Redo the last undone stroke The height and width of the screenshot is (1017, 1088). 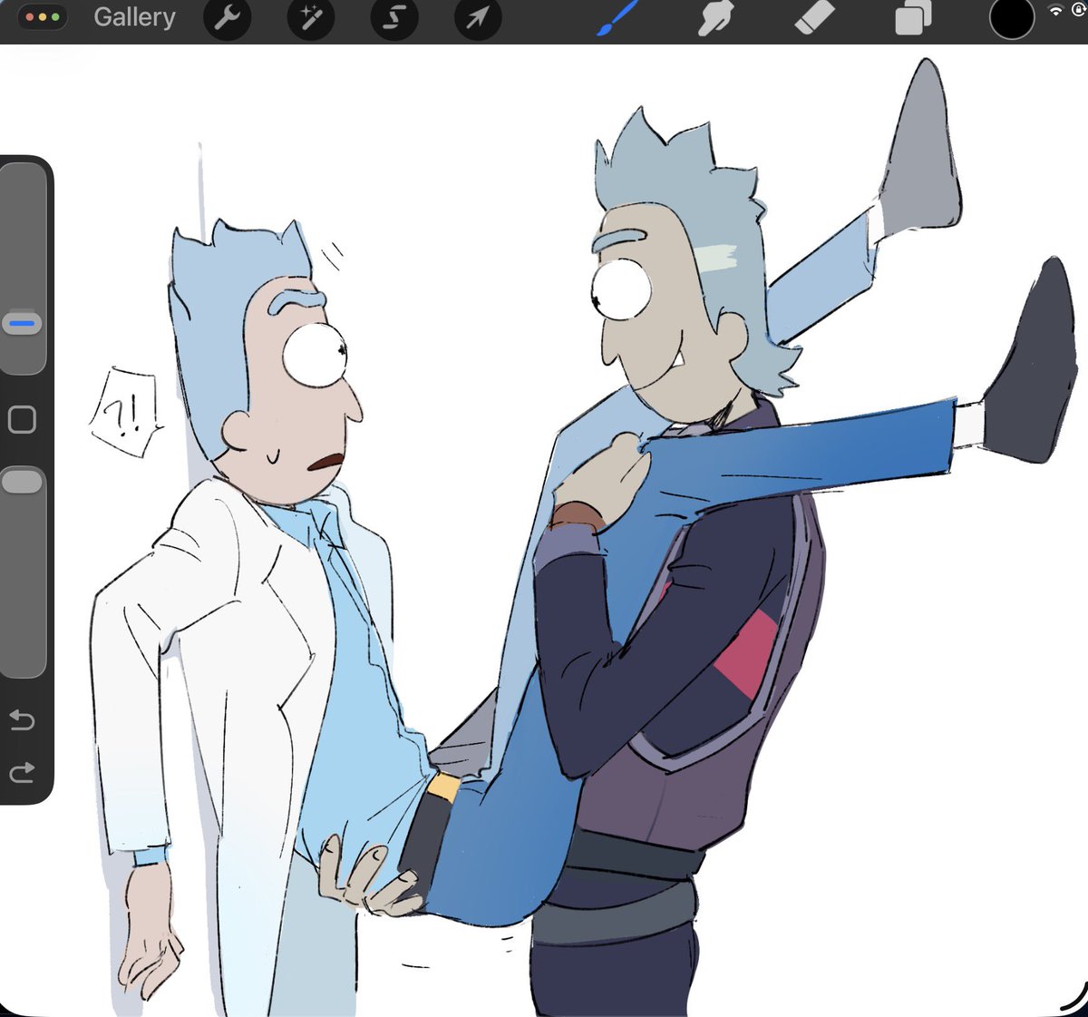pyautogui.click(x=22, y=772)
